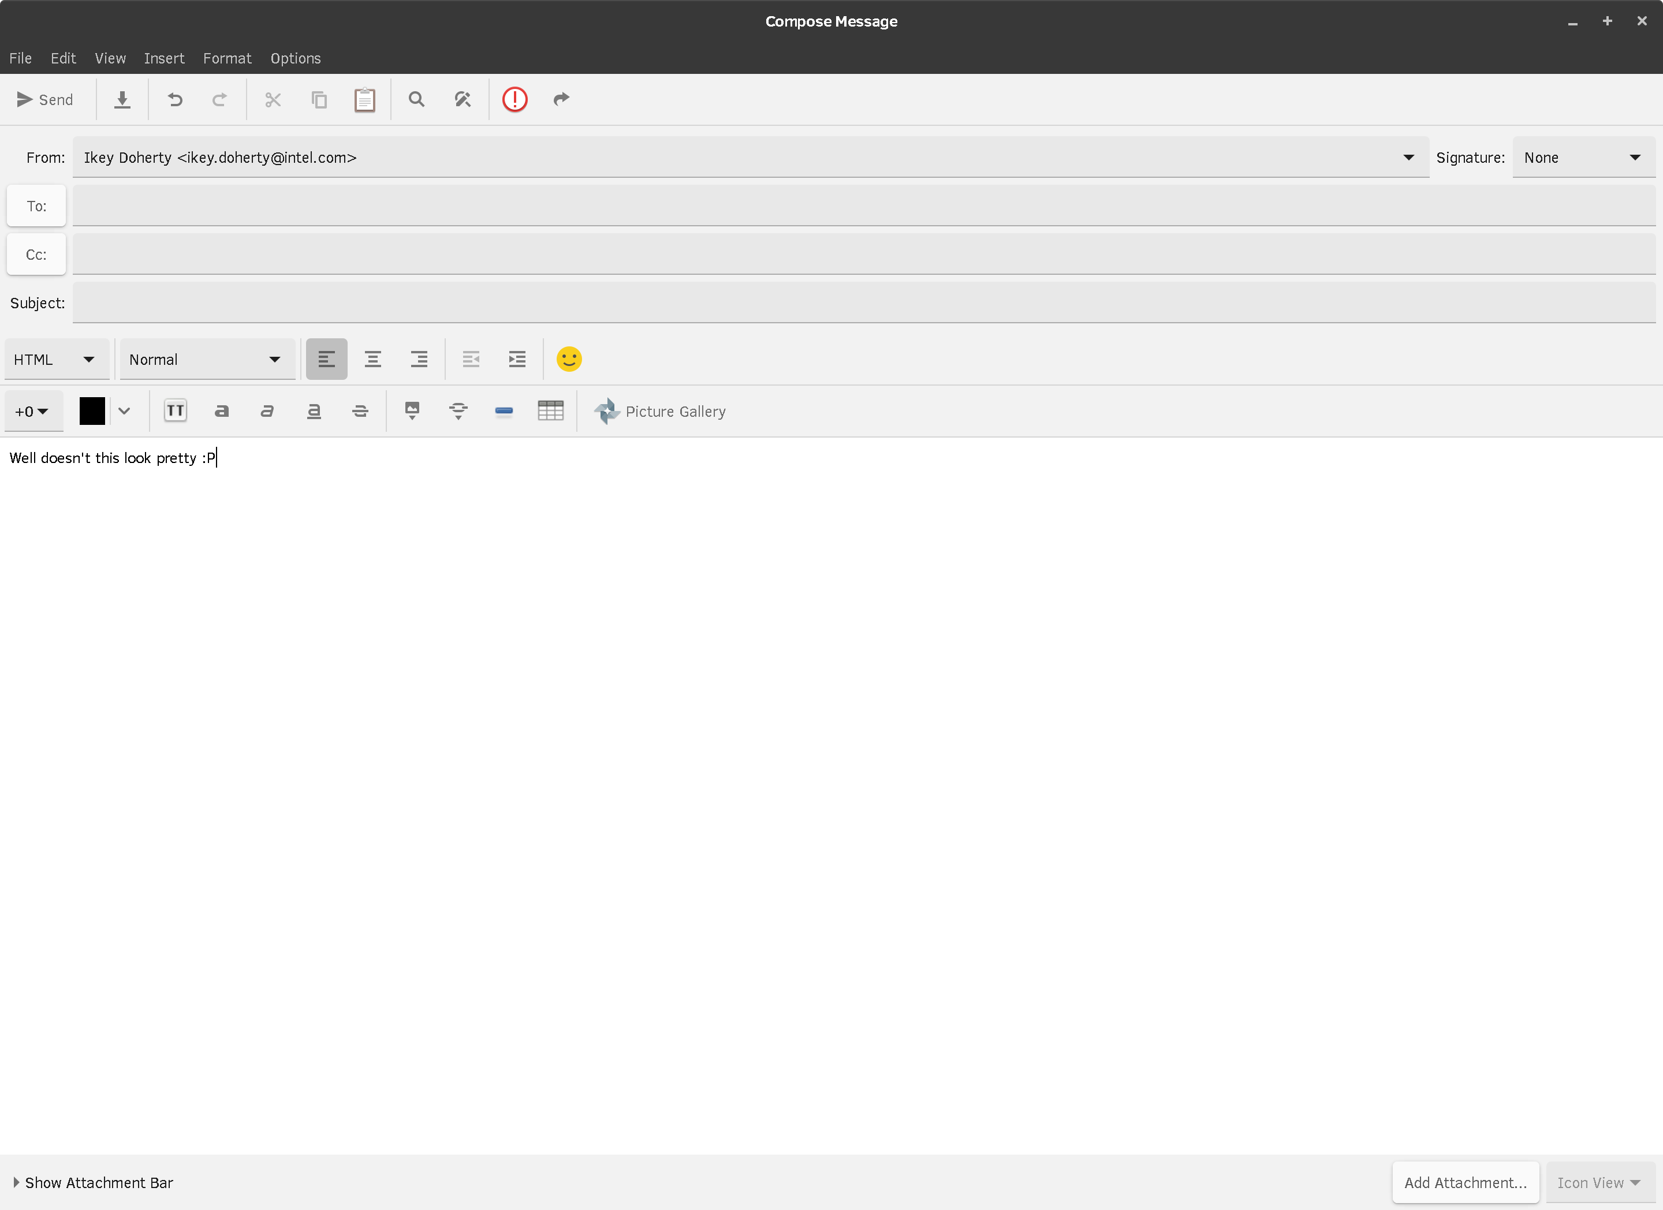The height and width of the screenshot is (1210, 1663).
Task: Cut selected text with scissors icon
Action: coord(273,100)
